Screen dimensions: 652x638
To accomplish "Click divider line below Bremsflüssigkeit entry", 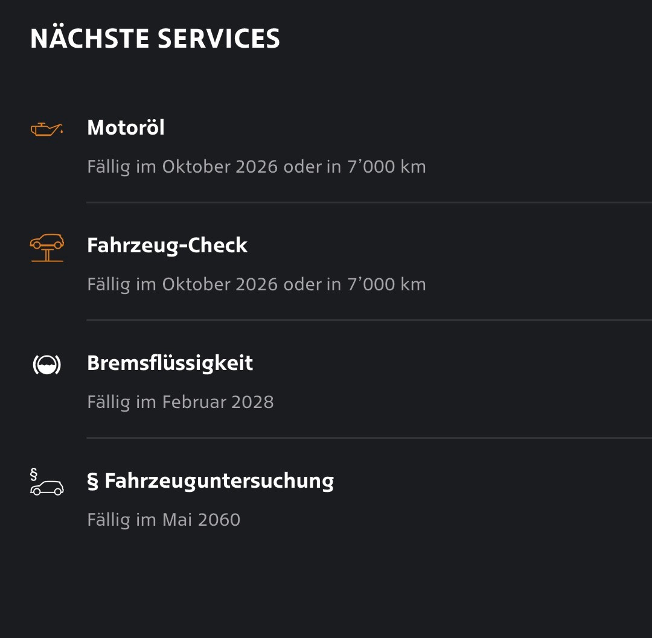I will 369,438.
